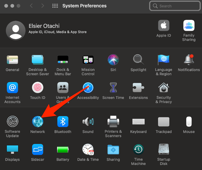
Task: Open Dock & Menu Bar preferences
Action: [x=63, y=60]
